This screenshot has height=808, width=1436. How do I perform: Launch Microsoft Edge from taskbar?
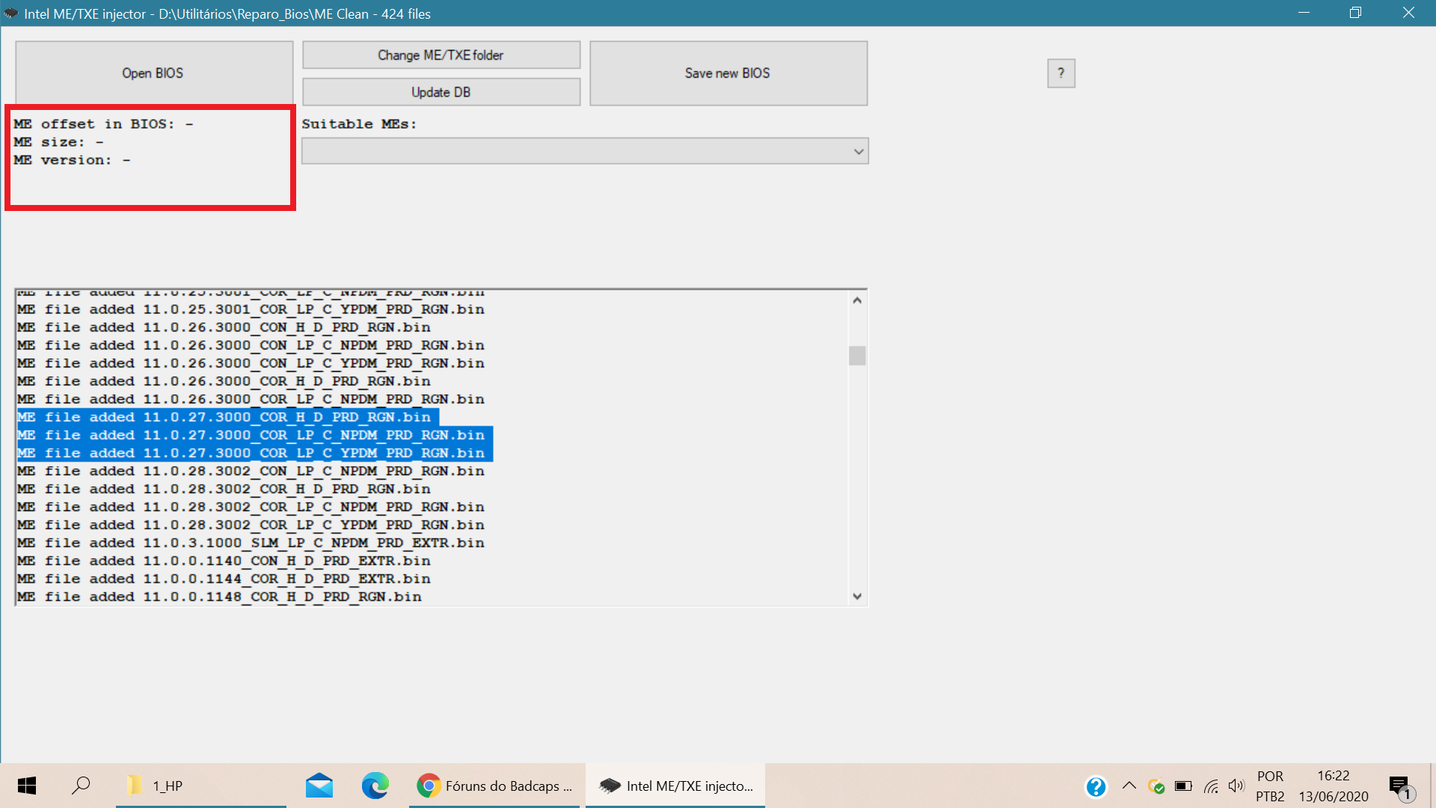(375, 786)
